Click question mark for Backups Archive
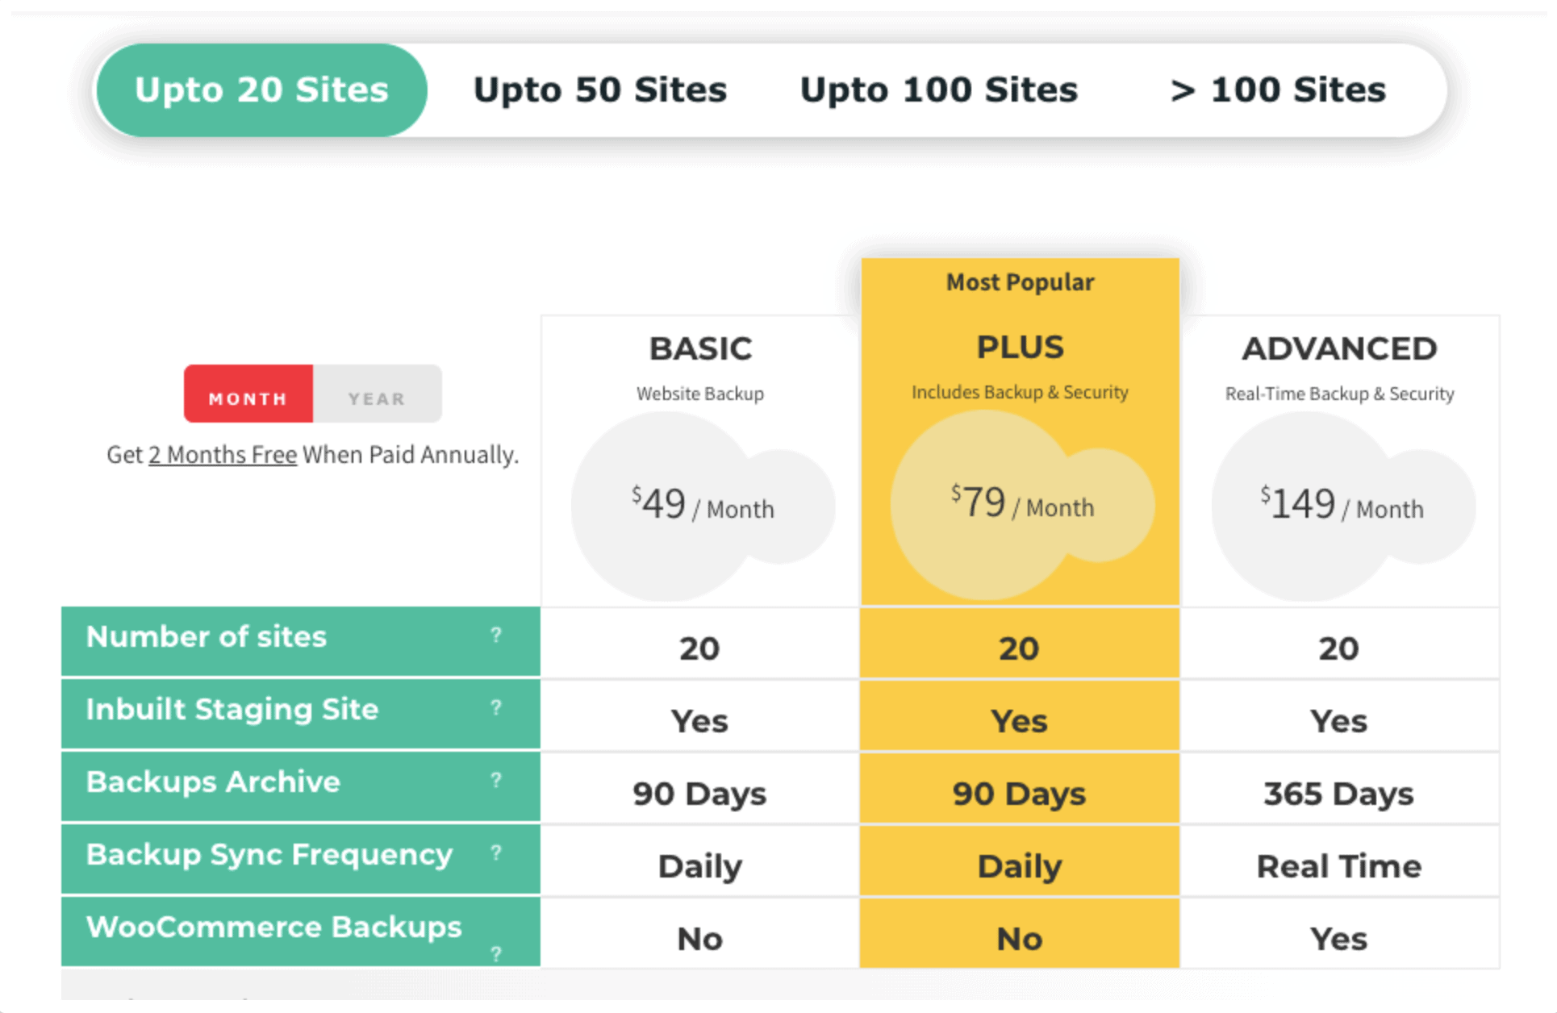Screen dimensions: 1557x1013 point(496,781)
